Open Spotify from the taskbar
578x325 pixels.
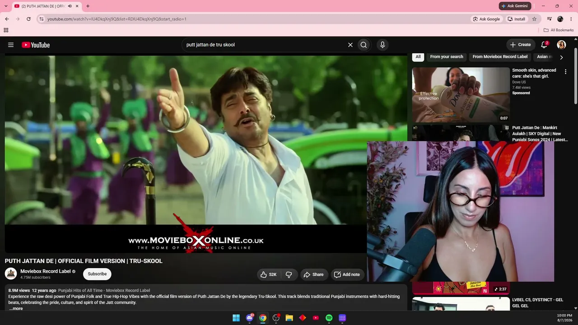[329, 318]
